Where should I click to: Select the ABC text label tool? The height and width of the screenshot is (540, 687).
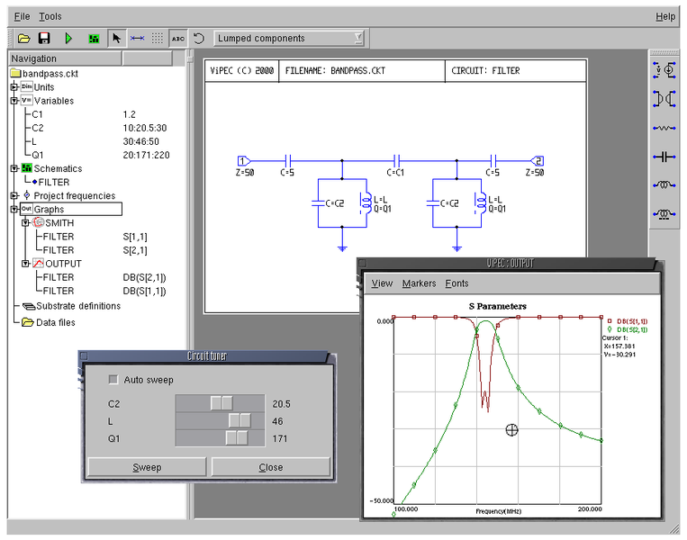178,39
